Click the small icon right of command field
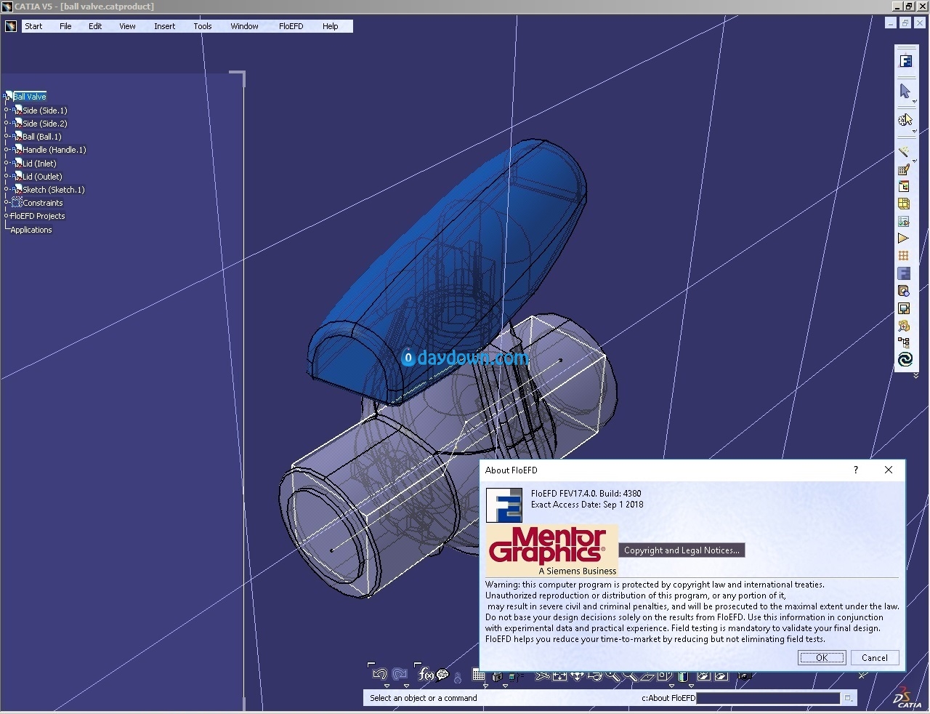This screenshot has height=714, width=930. 847,698
